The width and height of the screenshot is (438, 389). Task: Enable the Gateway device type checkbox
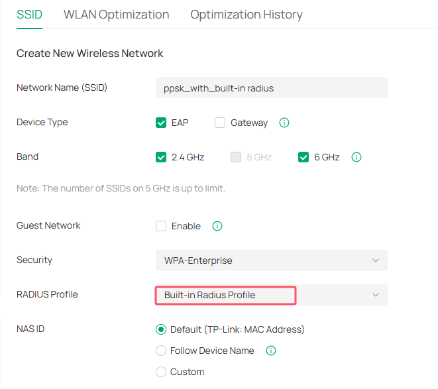coord(220,123)
